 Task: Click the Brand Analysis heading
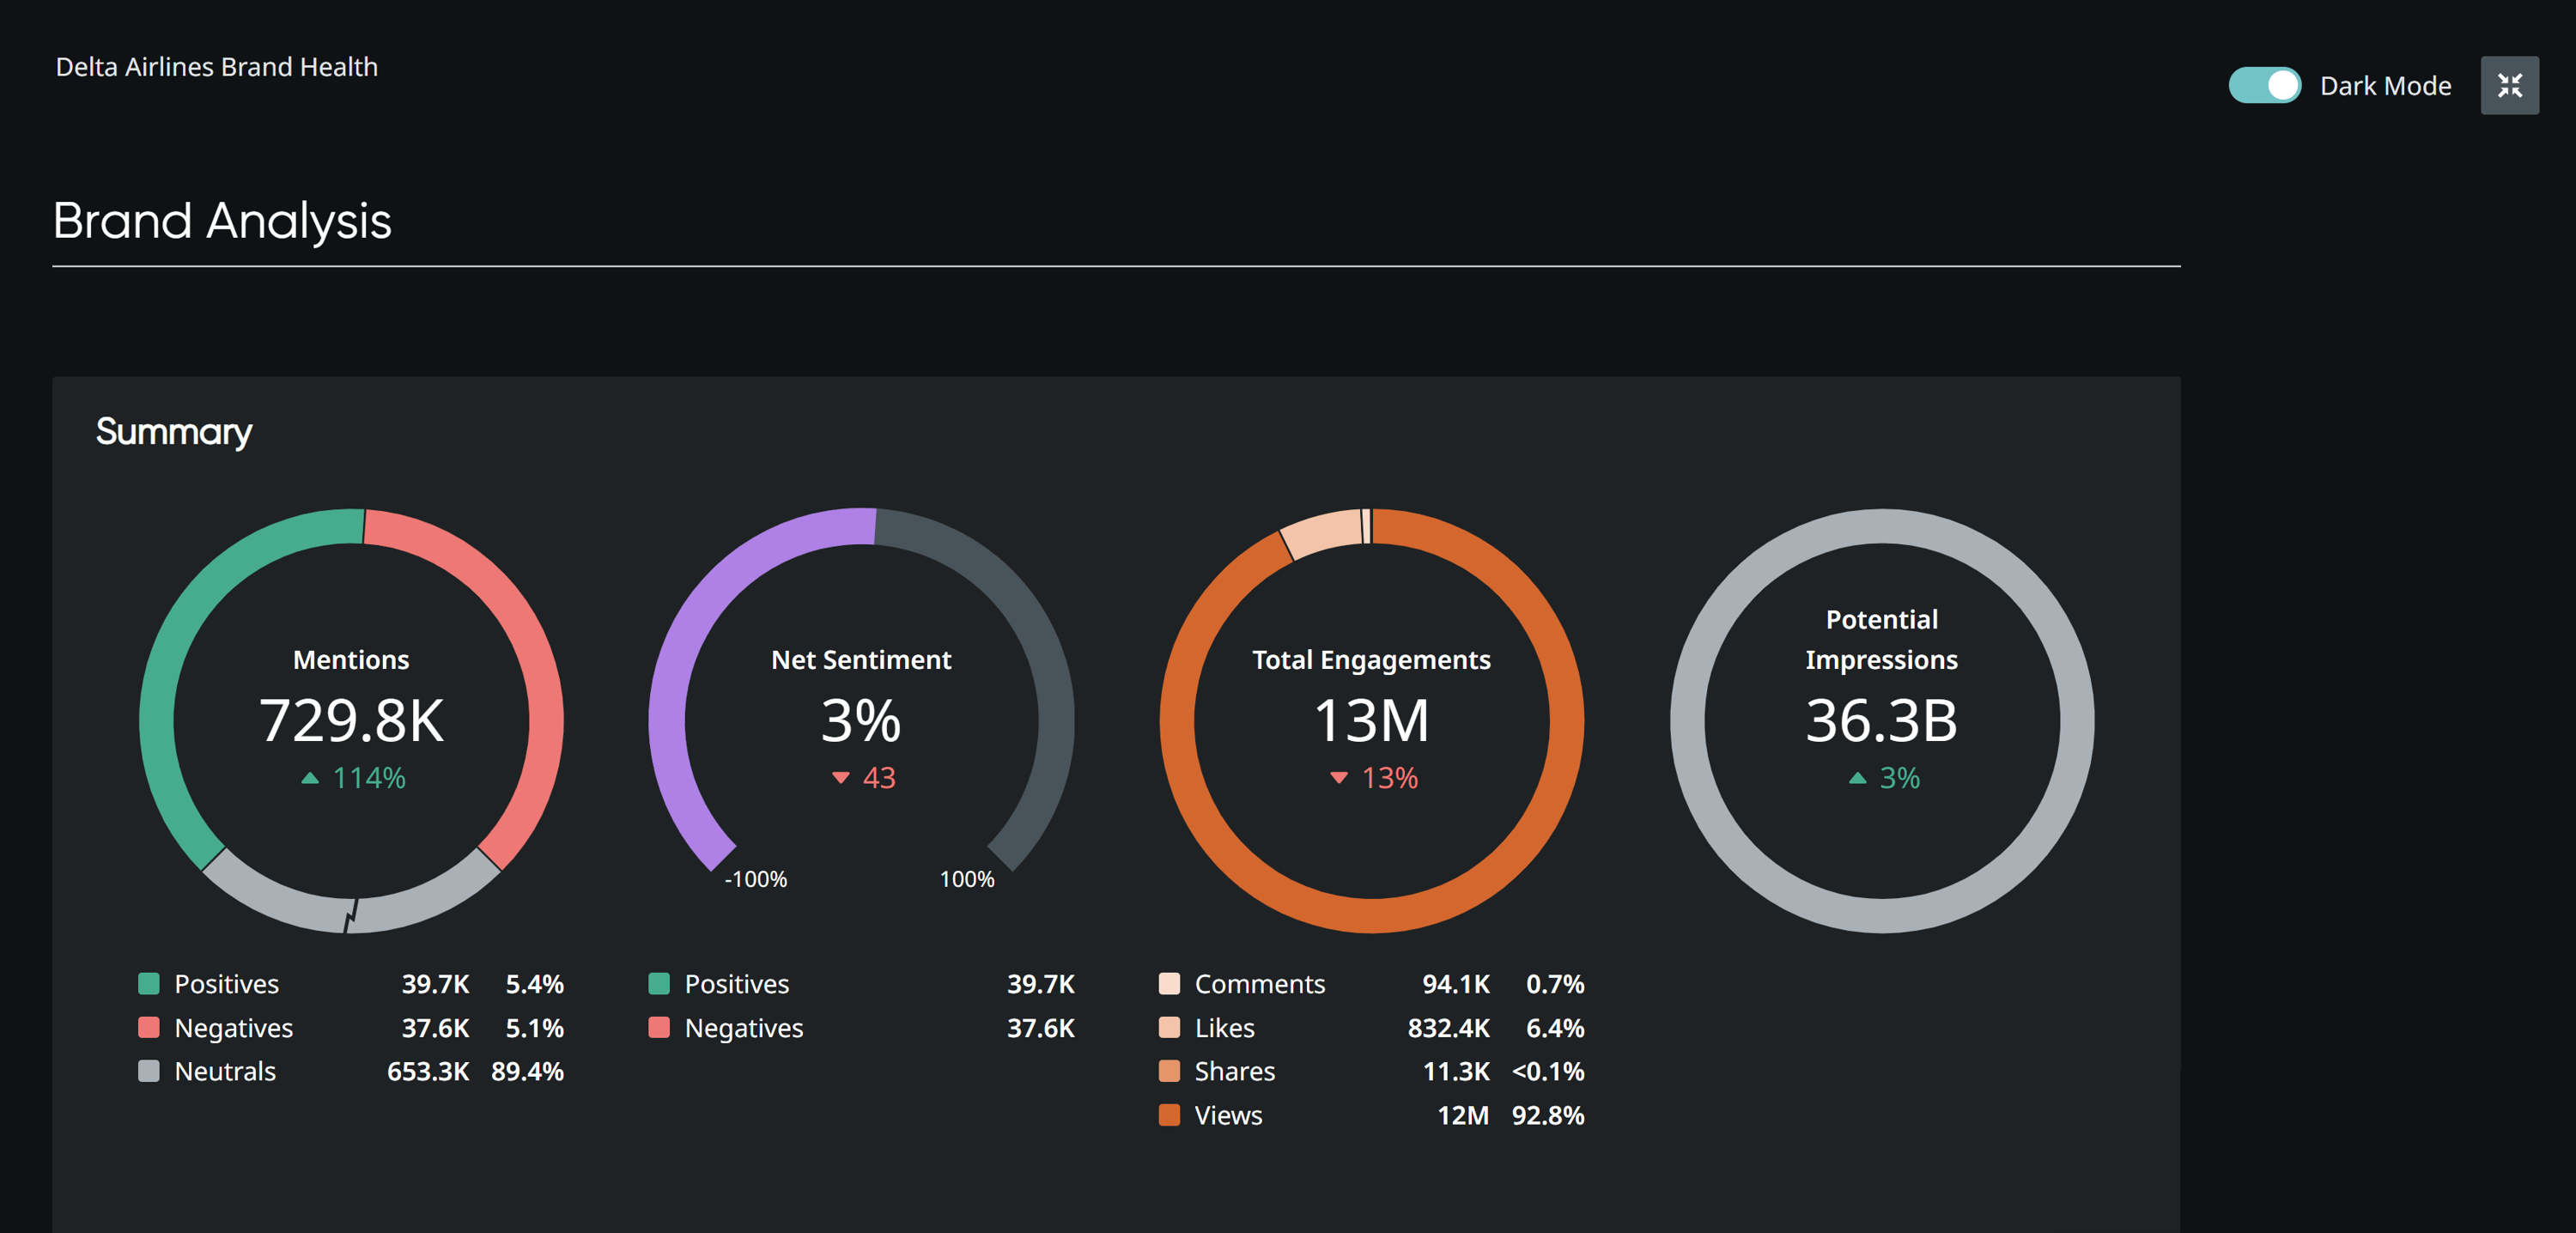coord(222,220)
